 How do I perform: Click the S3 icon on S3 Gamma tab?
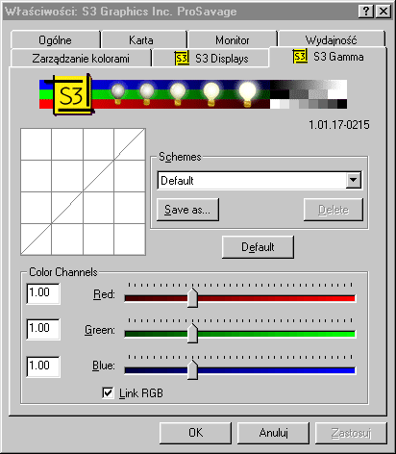300,56
